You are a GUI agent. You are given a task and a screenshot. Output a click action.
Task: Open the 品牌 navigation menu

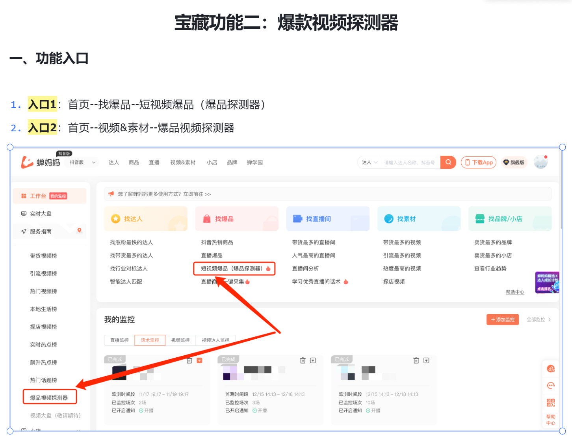click(232, 162)
